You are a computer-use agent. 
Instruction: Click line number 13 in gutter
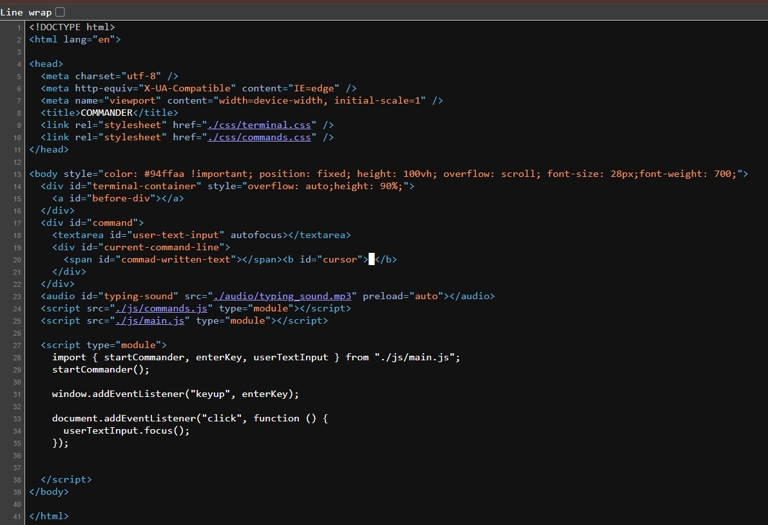tap(17, 174)
